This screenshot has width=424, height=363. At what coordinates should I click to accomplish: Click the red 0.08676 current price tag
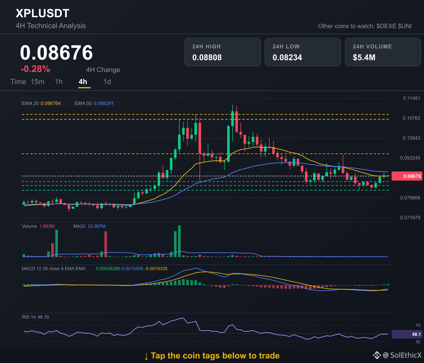click(x=407, y=176)
